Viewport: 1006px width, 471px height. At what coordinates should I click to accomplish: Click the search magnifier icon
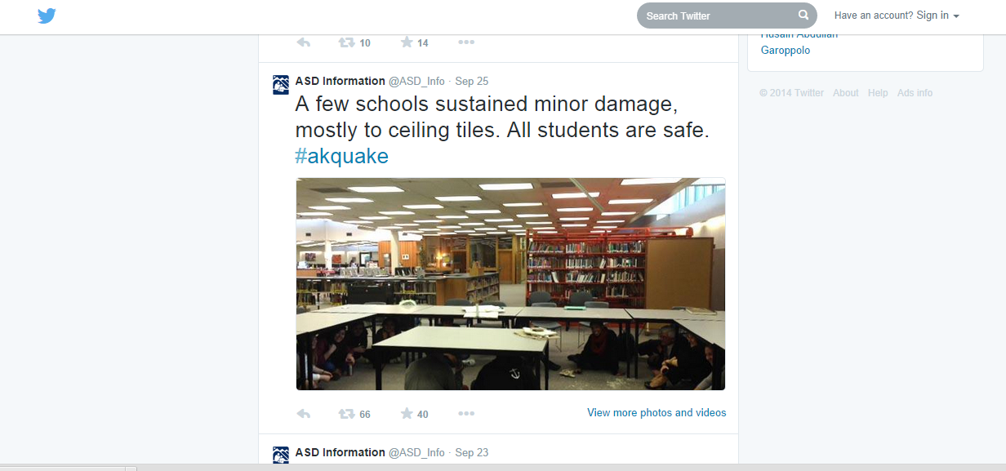coord(803,15)
